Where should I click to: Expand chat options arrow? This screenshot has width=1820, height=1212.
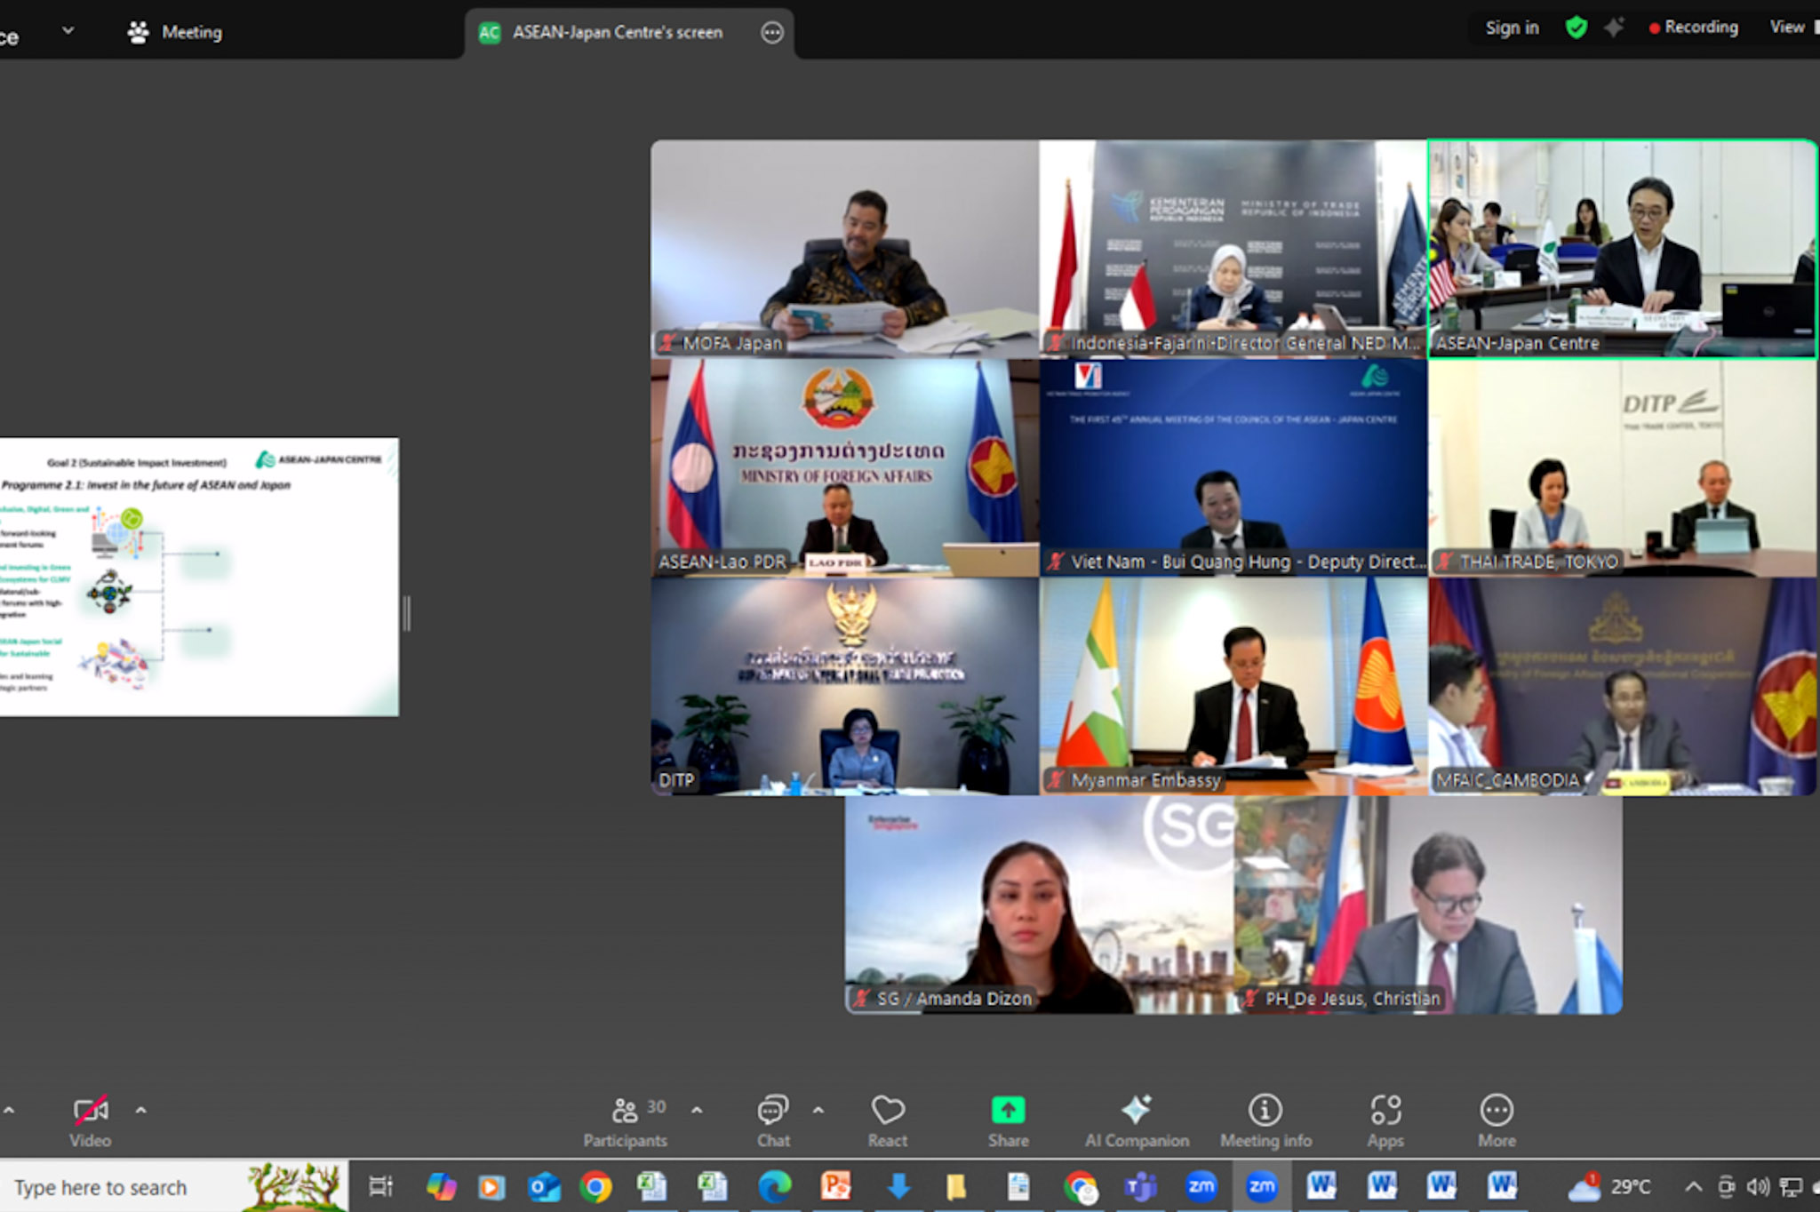pos(818,1110)
